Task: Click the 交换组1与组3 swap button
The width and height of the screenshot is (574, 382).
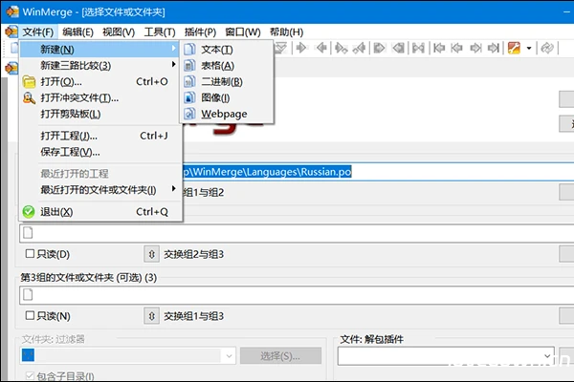Action: click(x=151, y=316)
